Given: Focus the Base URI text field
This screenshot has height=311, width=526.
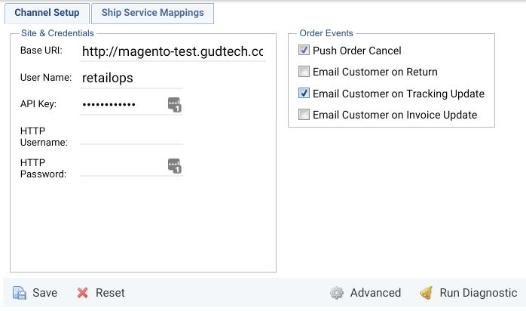Looking at the screenshot, I should pos(173,52).
